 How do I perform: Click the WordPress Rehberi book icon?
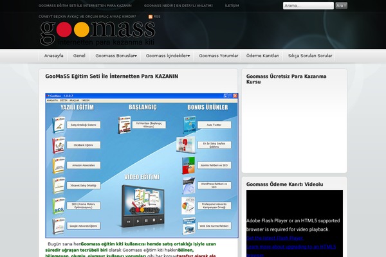(x=188, y=186)
